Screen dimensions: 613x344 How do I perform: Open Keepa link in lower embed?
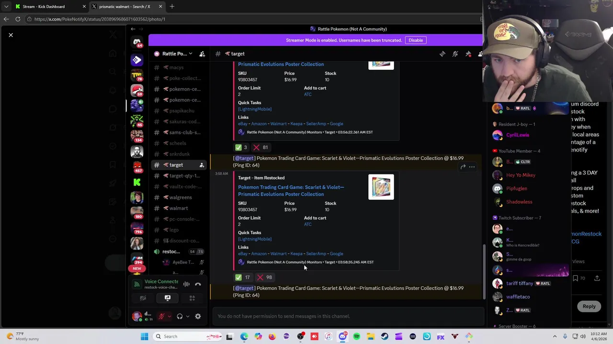click(x=296, y=254)
